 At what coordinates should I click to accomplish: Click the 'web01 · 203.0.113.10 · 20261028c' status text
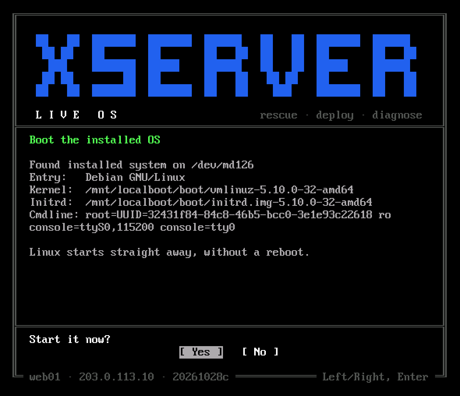click(129, 377)
